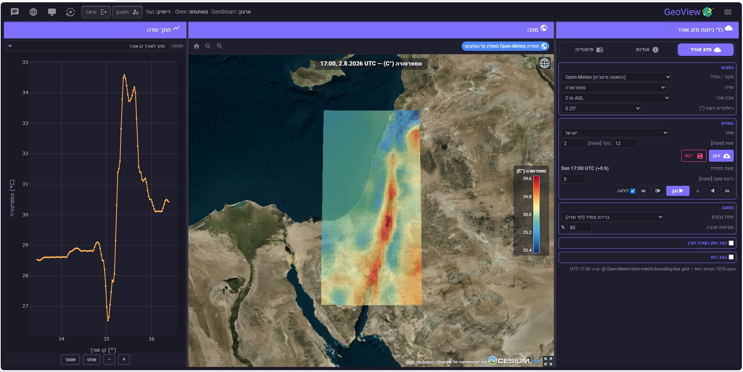Step back one forecast frame
The height and width of the screenshot is (372, 743).
pyautogui.click(x=712, y=191)
